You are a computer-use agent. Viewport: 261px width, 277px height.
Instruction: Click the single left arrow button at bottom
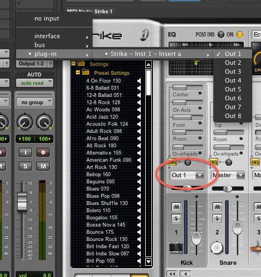185,274
